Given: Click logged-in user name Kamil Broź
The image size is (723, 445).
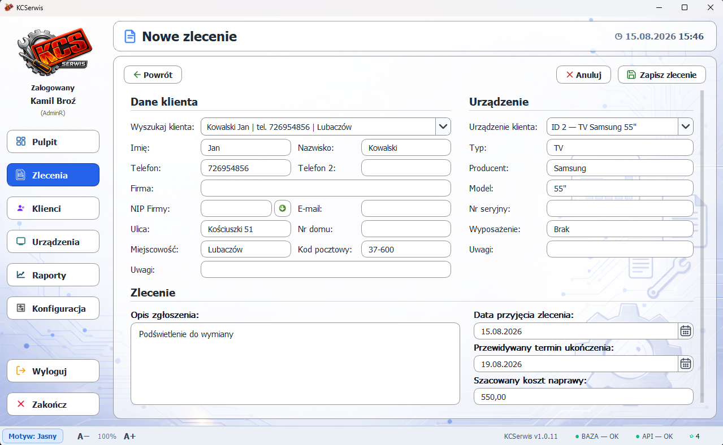Looking at the screenshot, I should pos(53,101).
